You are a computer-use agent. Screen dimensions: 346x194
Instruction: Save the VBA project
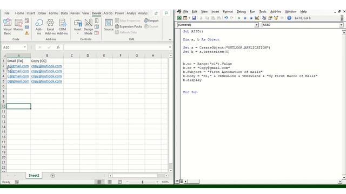click(x=194, y=18)
